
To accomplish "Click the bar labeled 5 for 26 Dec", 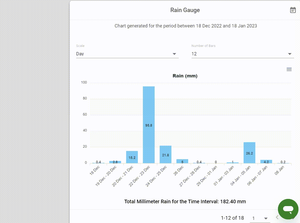I will point(182,161).
